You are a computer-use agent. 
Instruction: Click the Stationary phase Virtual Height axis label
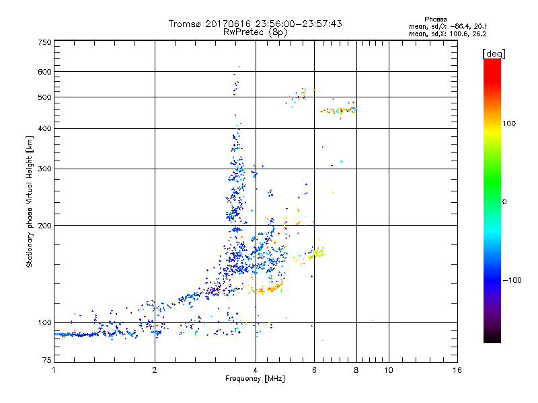[x=30, y=201]
